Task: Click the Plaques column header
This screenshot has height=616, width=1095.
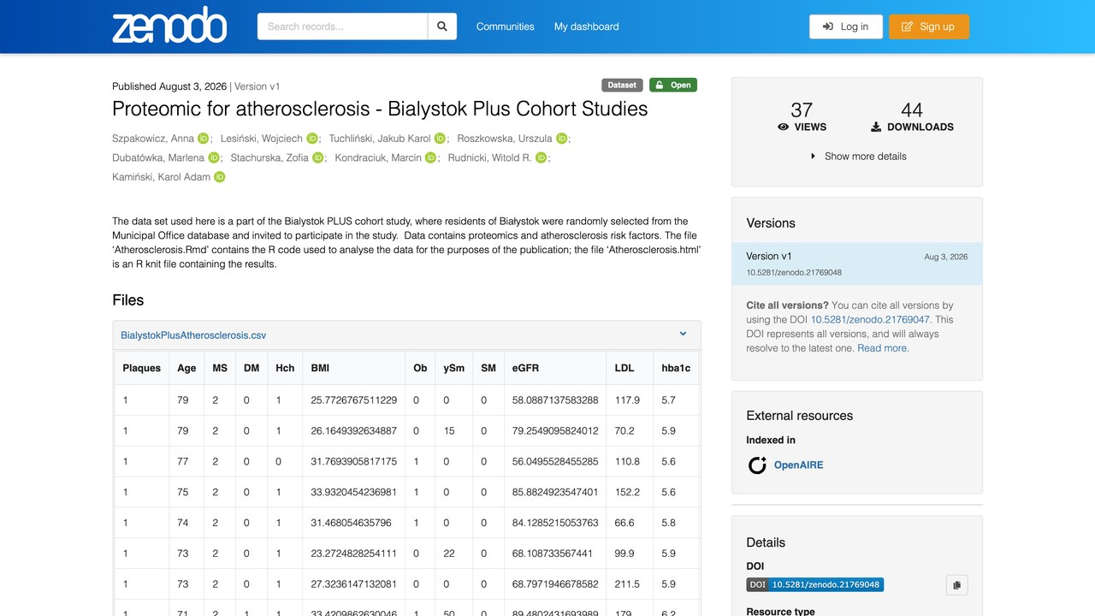Action: tap(142, 368)
